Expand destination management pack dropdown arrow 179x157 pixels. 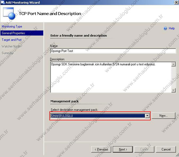(147, 116)
